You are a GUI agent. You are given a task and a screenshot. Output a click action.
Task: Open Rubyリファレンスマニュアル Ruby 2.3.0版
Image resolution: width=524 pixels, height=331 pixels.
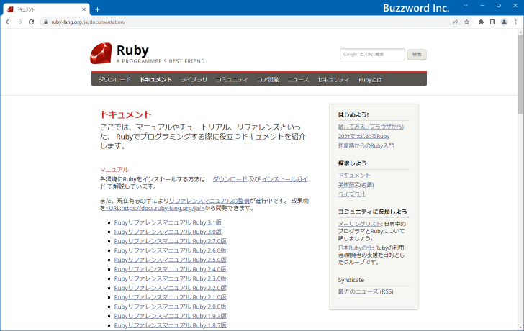point(170,278)
